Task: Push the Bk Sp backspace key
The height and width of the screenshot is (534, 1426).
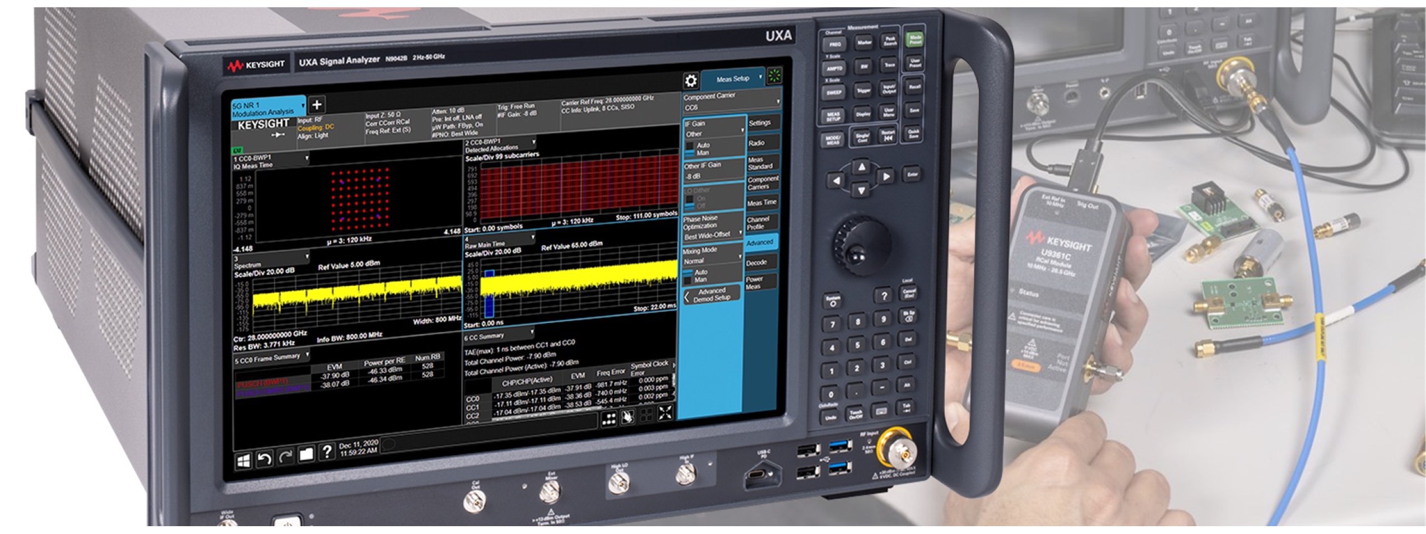Action: (908, 315)
